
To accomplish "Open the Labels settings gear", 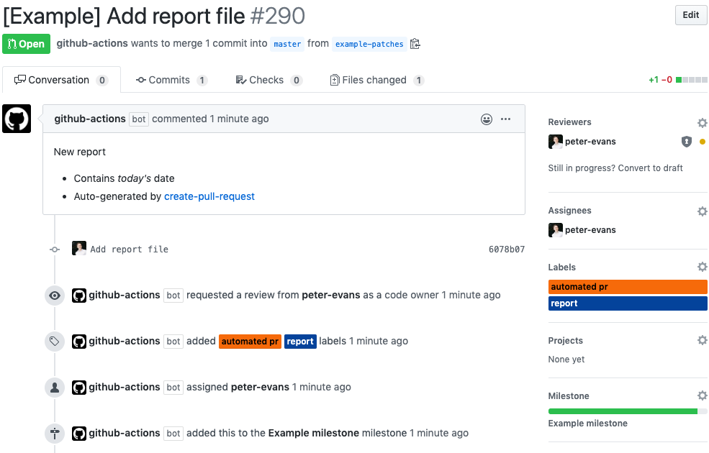I will pos(702,267).
